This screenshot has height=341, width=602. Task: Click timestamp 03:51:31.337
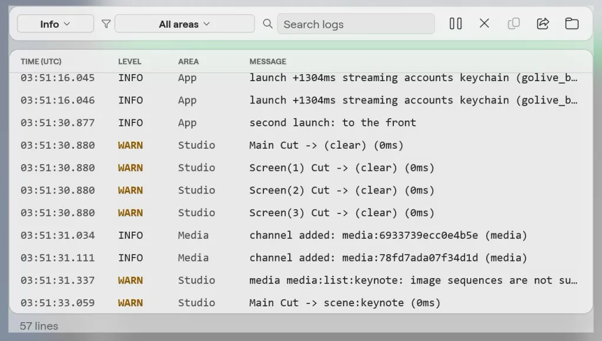(x=58, y=280)
